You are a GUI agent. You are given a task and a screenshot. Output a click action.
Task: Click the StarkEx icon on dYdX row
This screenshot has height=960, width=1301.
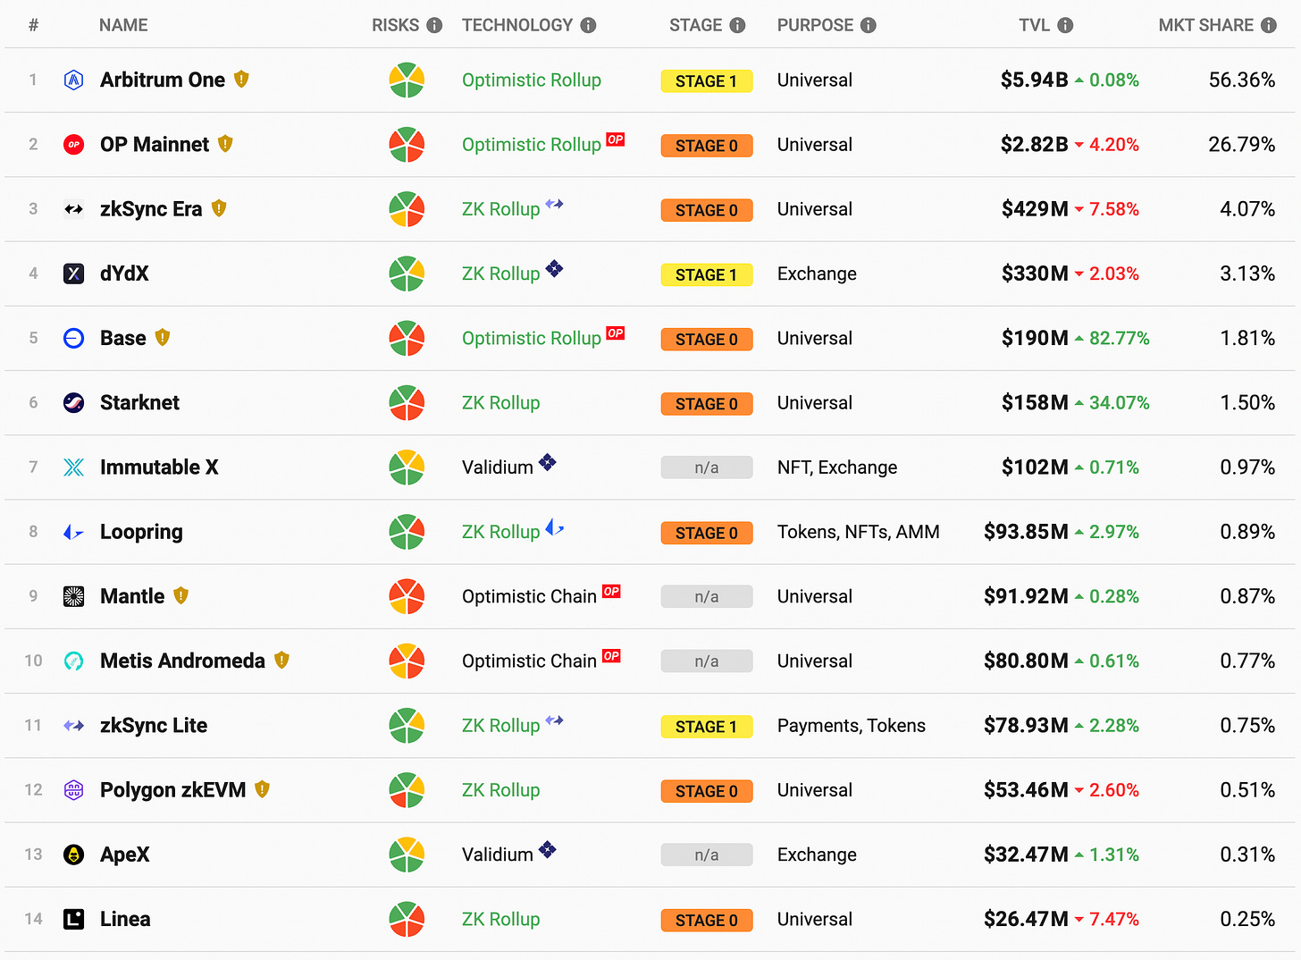(x=554, y=268)
